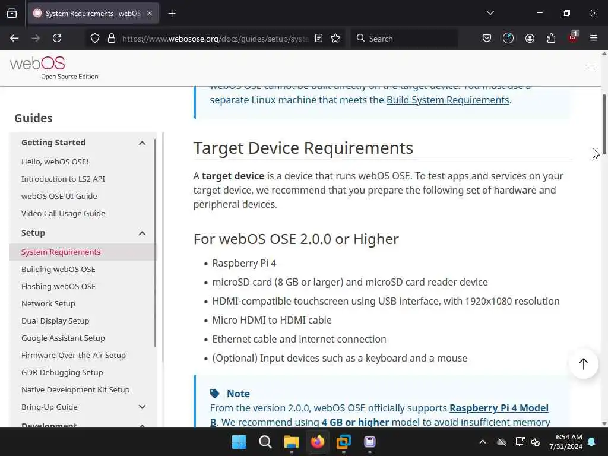The width and height of the screenshot is (608, 456).
Task: Open a new browser tab
Action: pos(172,14)
